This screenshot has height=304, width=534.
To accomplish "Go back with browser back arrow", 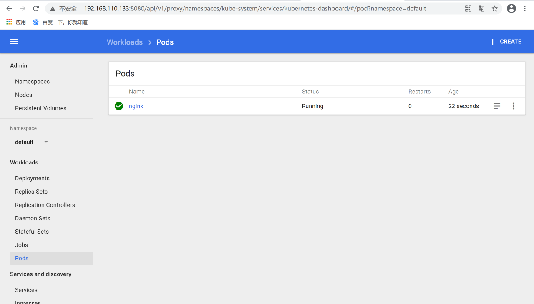I will [x=9, y=9].
